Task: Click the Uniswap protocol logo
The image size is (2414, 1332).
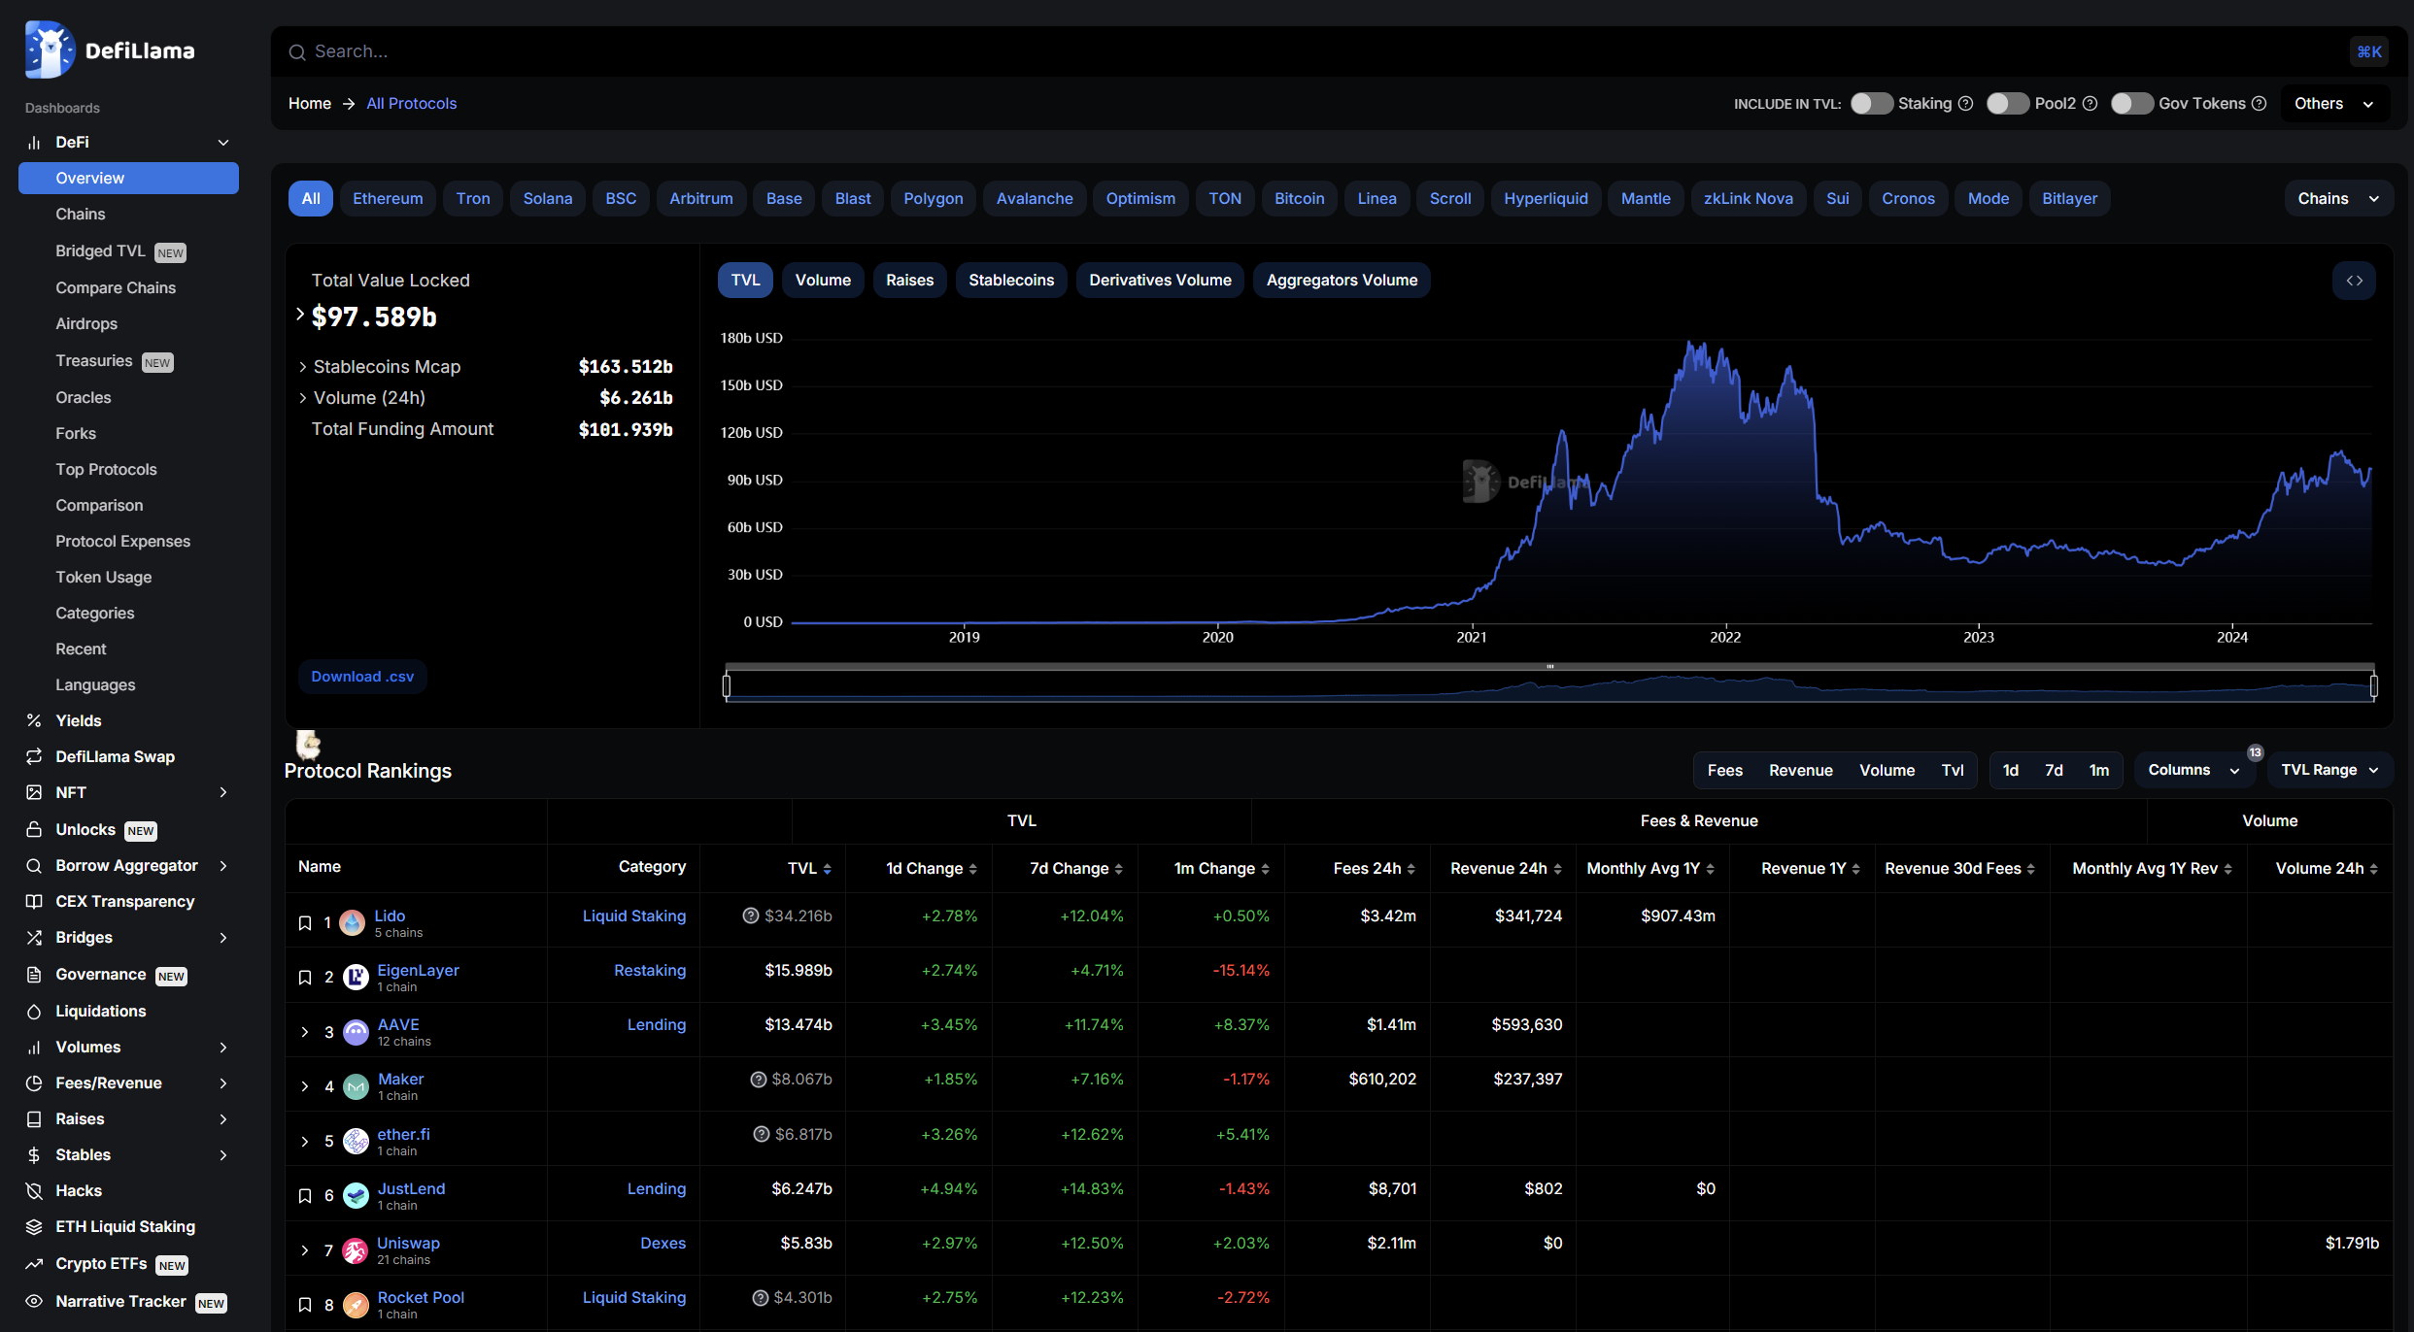Action: click(356, 1250)
